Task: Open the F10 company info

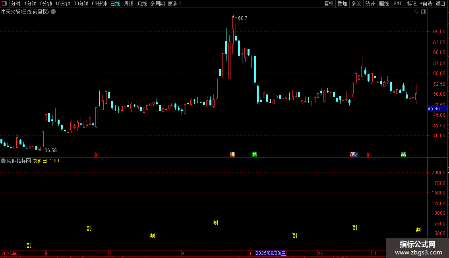Action: coord(398,4)
